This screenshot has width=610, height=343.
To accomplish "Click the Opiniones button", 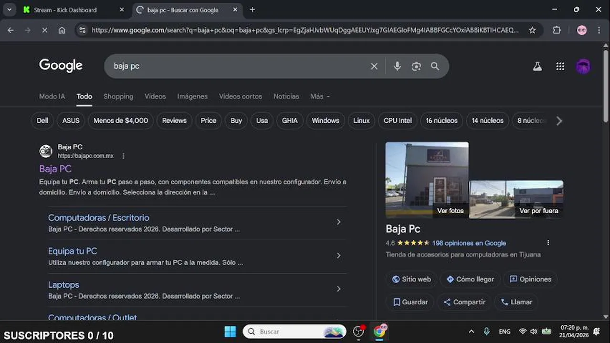I will (530, 279).
